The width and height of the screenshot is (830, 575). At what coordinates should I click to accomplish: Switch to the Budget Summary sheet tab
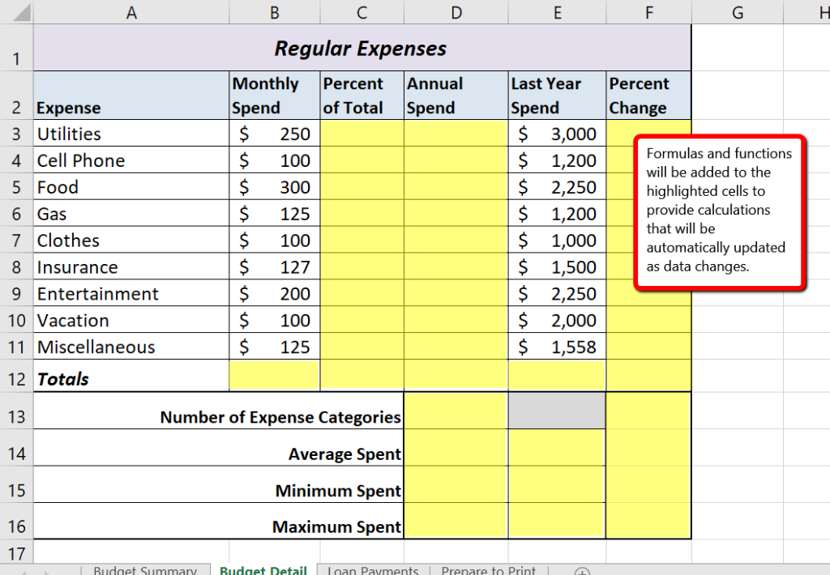[144, 570]
